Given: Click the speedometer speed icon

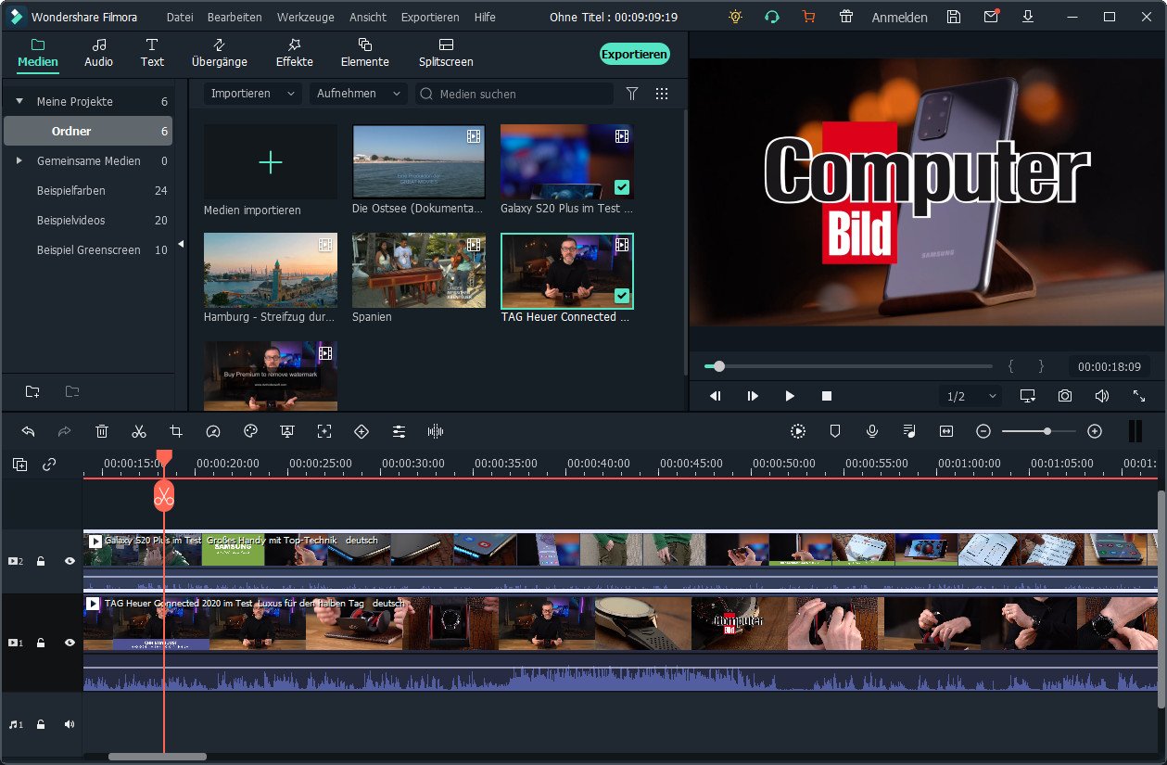Looking at the screenshot, I should pos(213,431).
